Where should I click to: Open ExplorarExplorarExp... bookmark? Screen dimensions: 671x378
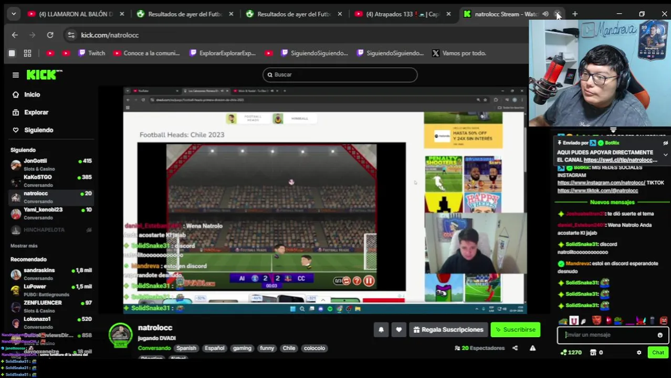click(x=223, y=53)
